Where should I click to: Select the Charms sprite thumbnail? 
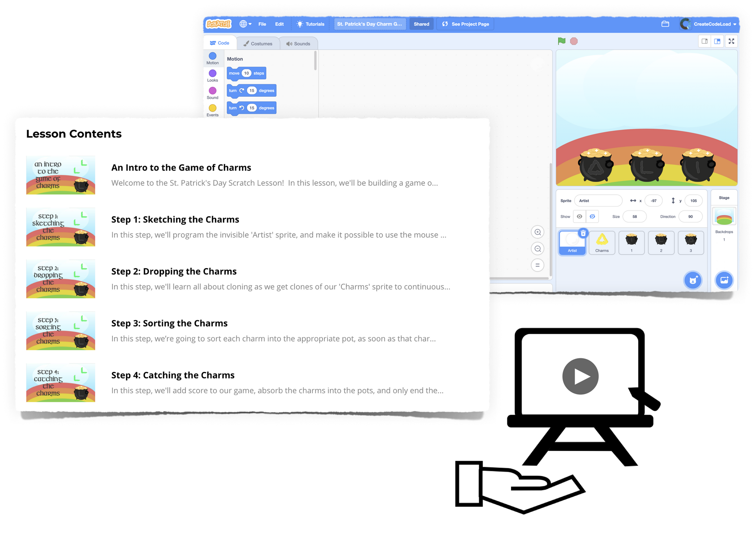(x=602, y=243)
